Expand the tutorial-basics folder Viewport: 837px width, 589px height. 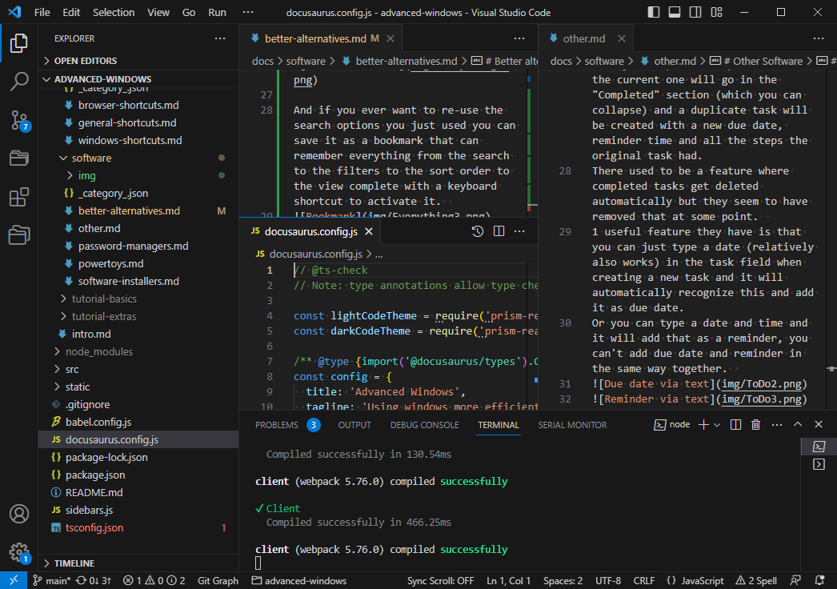click(x=138, y=299)
